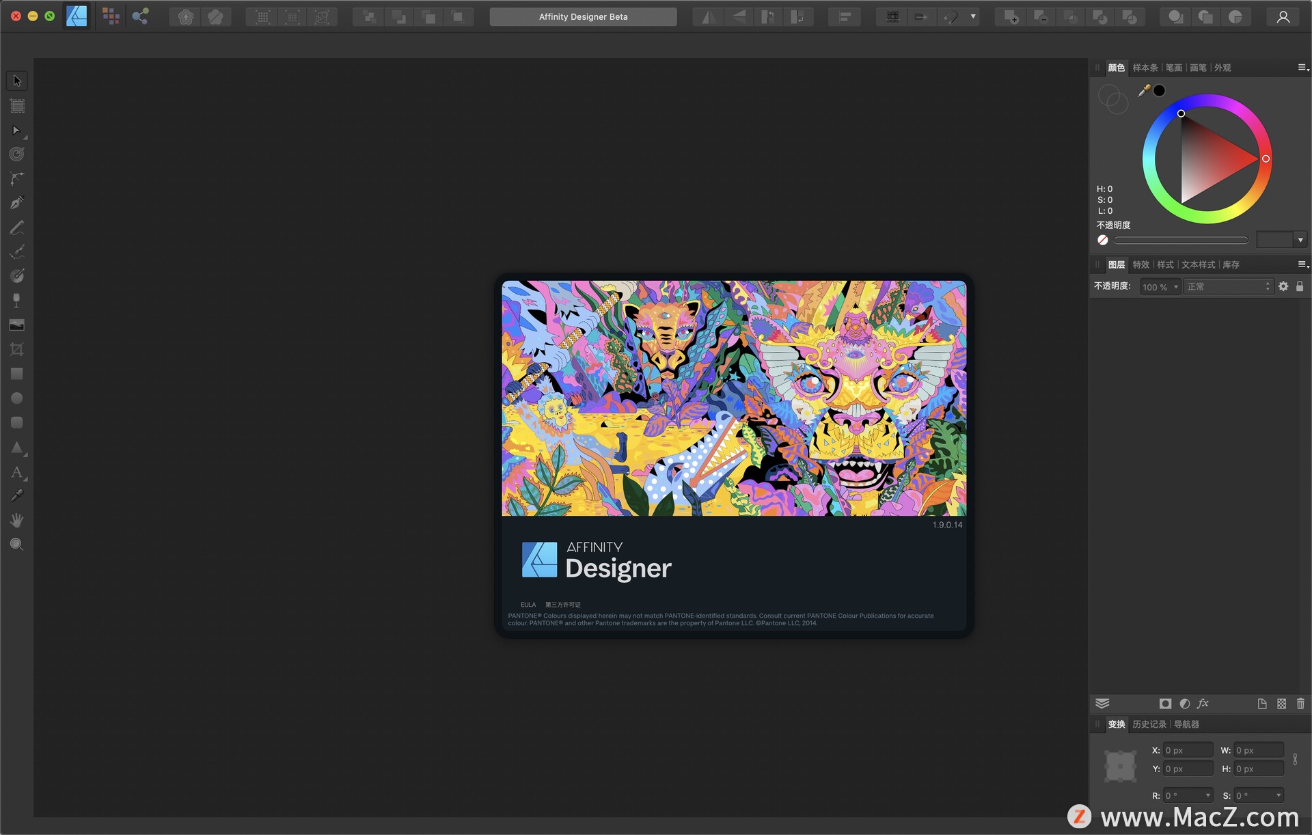Screen dimensions: 1312x835
Task: Select the Vector Brush tool
Action: pyautogui.click(x=17, y=252)
